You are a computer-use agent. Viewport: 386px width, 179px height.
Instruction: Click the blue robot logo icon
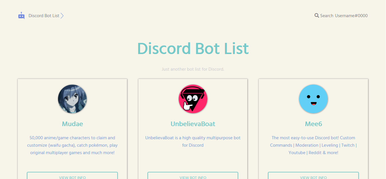(x=21, y=16)
